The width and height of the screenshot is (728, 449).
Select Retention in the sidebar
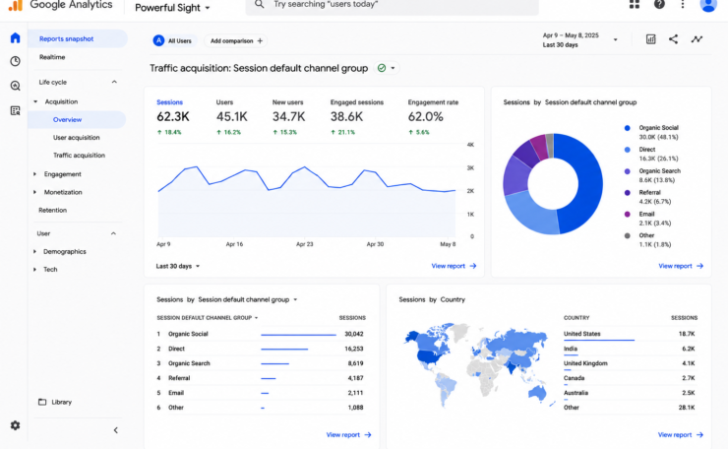[x=52, y=210]
